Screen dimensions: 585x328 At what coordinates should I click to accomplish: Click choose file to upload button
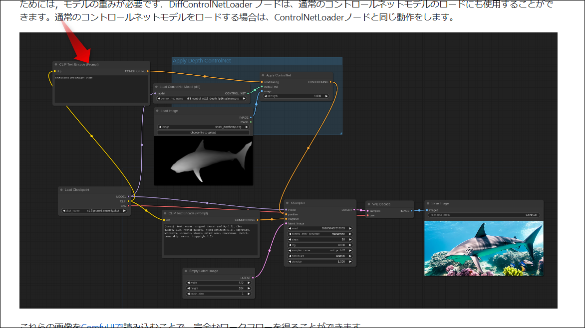click(x=203, y=133)
